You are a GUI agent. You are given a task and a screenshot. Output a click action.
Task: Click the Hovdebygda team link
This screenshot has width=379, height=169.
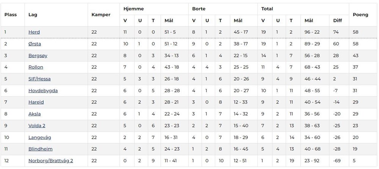(x=43, y=91)
